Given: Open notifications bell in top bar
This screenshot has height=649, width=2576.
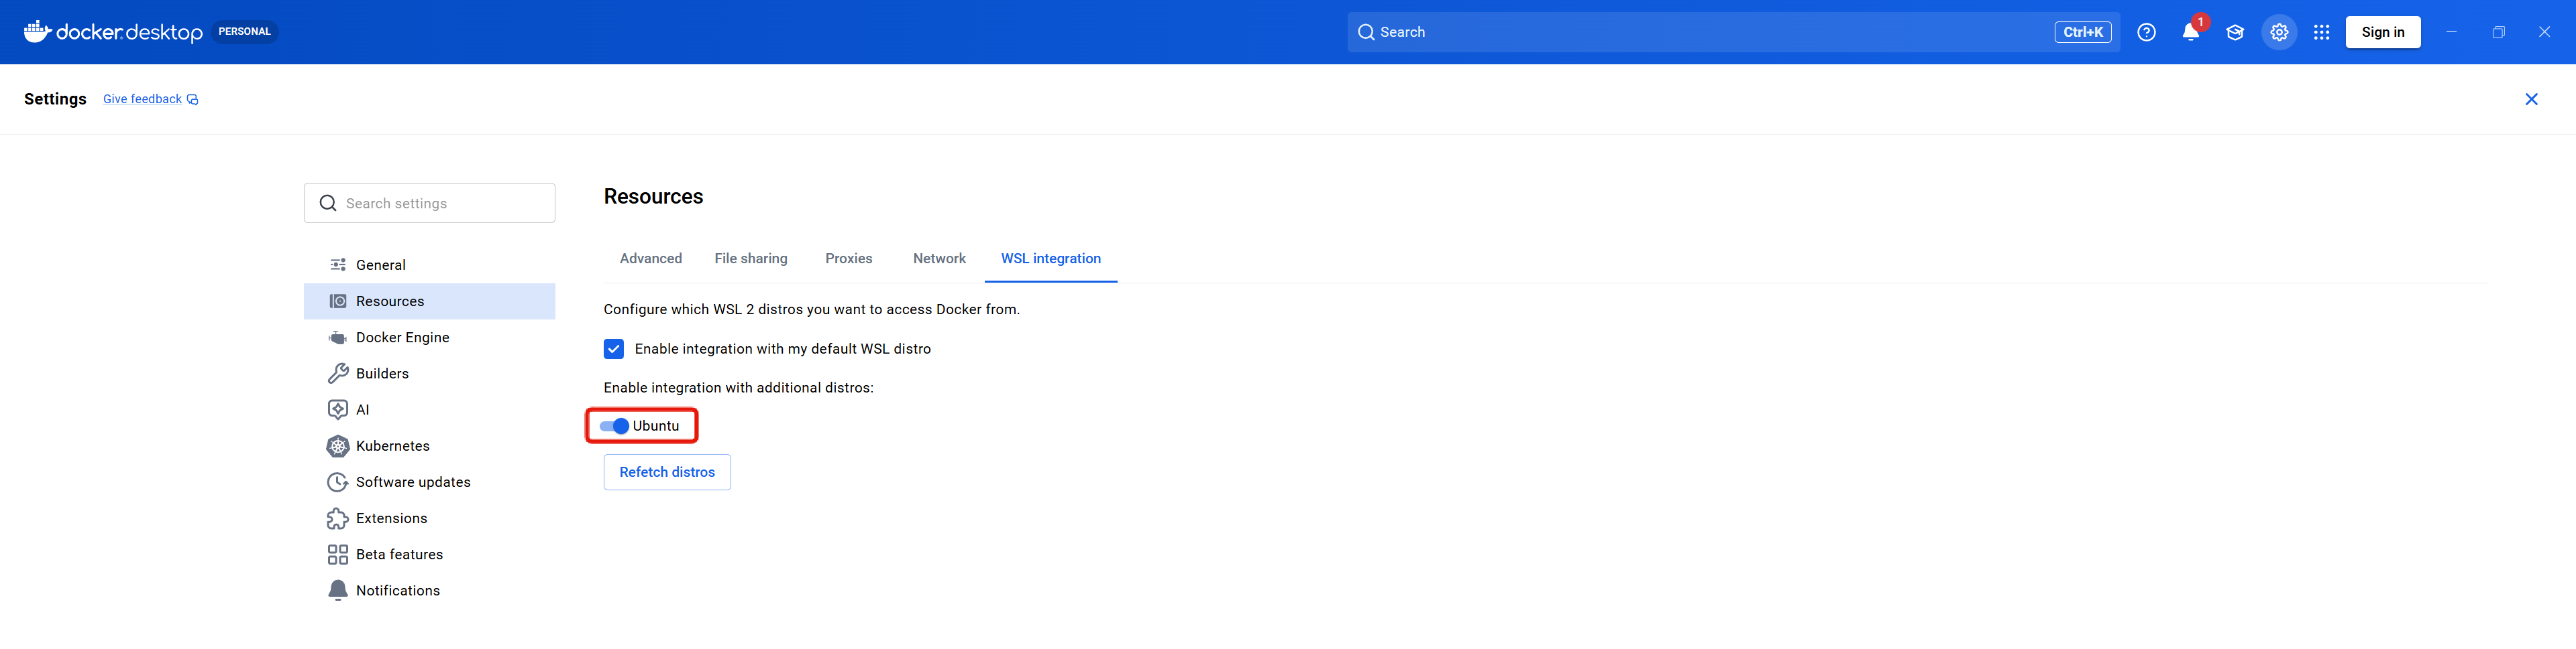Looking at the screenshot, I should pos(2190,32).
